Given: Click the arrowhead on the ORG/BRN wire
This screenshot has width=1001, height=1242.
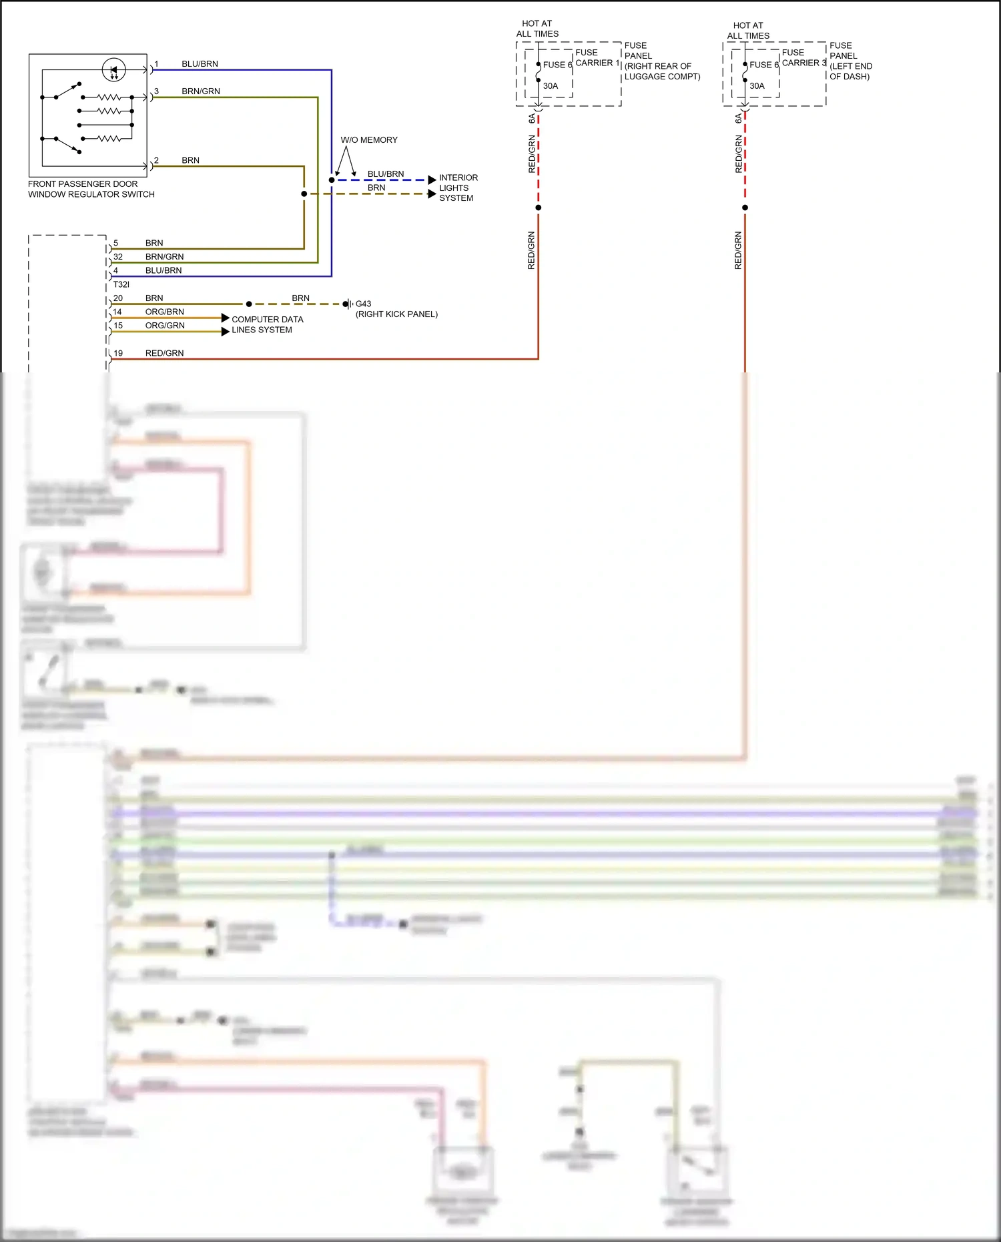Looking at the screenshot, I should 226,318.
